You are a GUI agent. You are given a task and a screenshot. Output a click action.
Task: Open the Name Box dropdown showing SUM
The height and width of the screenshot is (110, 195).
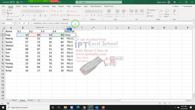(12, 23)
